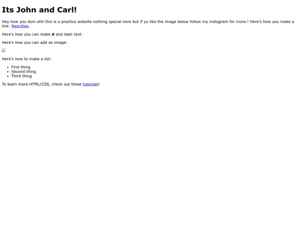Click the word "nothing special" phrase in the paragraph
The width and height of the screenshot is (300, 225).
click(107, 22)
